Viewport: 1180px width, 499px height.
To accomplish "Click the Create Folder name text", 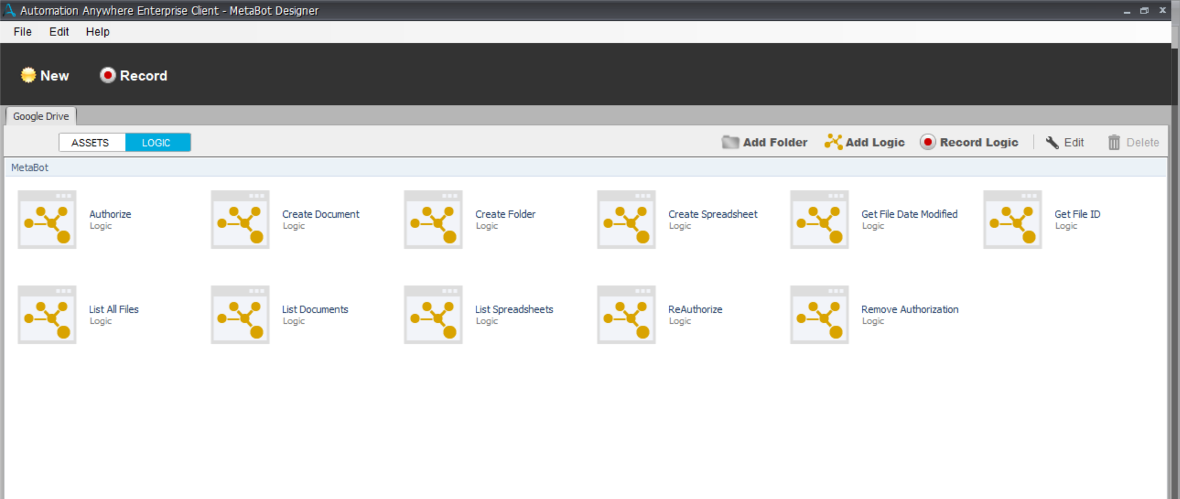I will point(505,214).
